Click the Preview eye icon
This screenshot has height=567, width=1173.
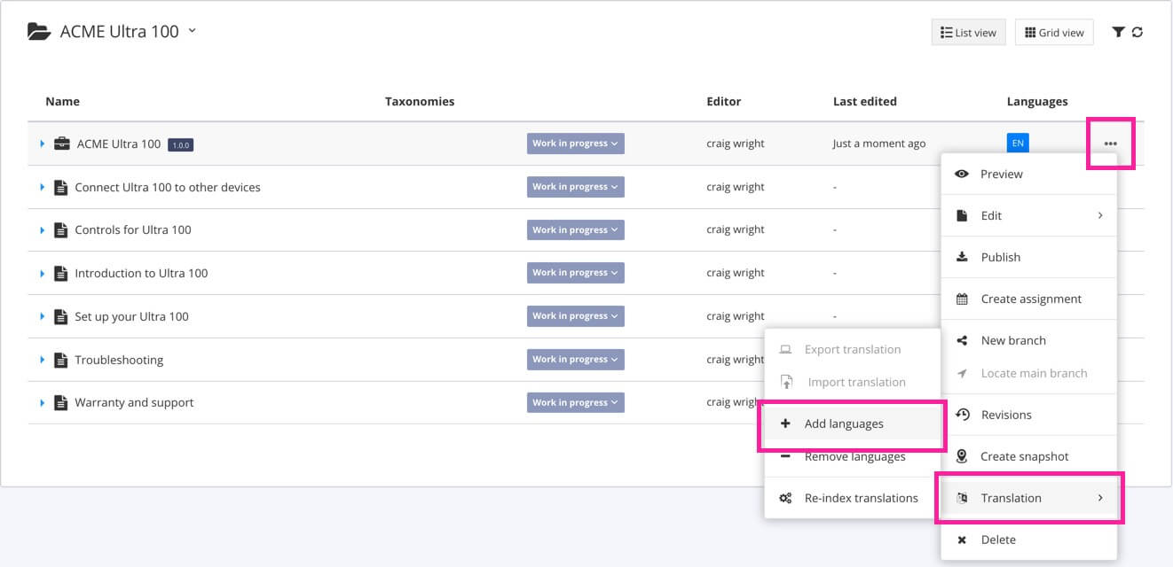tap(962, 174)
